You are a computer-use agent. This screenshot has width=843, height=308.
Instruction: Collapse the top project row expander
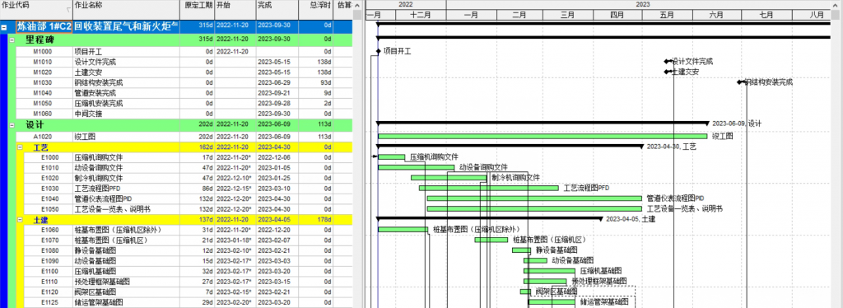(4, 26)
